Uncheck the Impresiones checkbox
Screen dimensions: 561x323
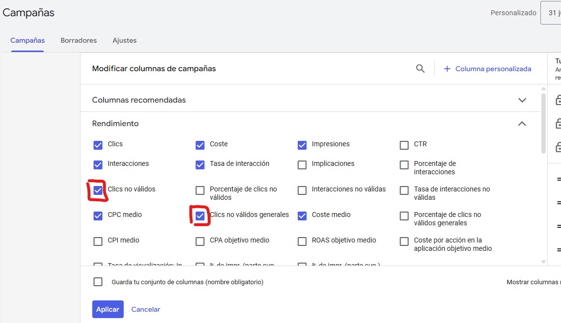click(x=302, y=145)
